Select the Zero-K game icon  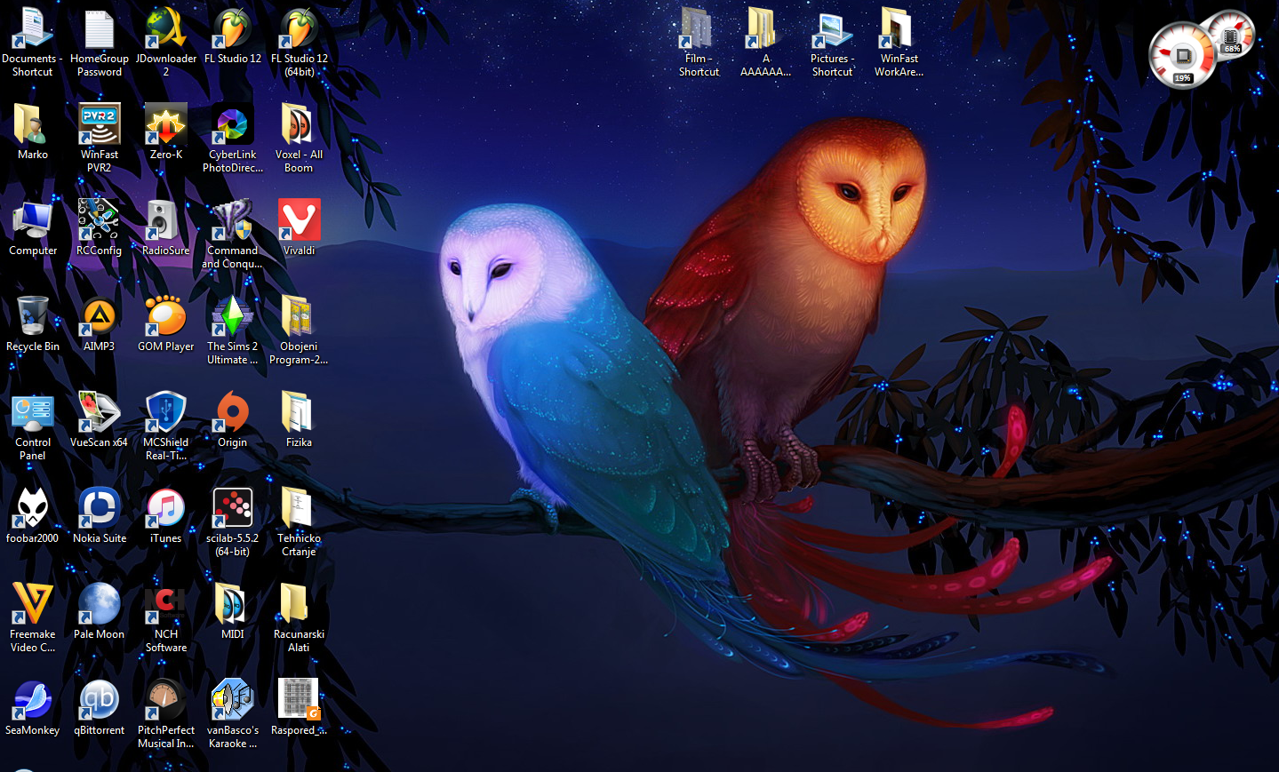[166, 123]
